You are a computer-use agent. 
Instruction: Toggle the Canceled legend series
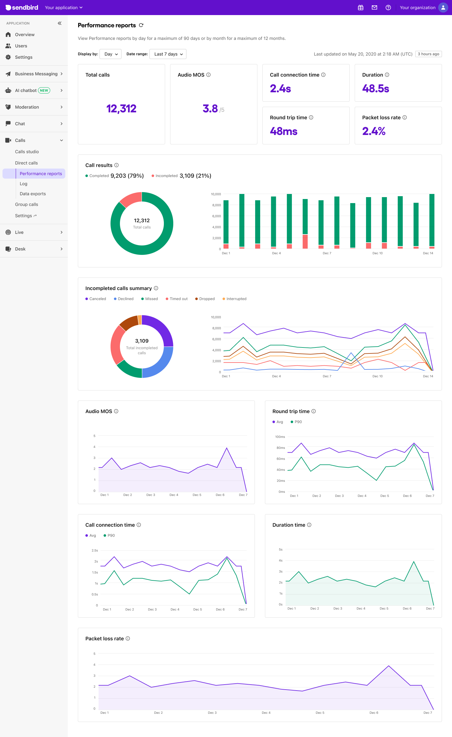click(96, 299)
